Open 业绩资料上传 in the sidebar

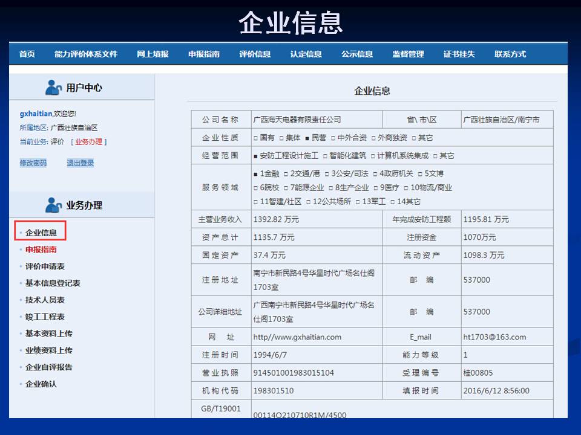tap(49, 350)
